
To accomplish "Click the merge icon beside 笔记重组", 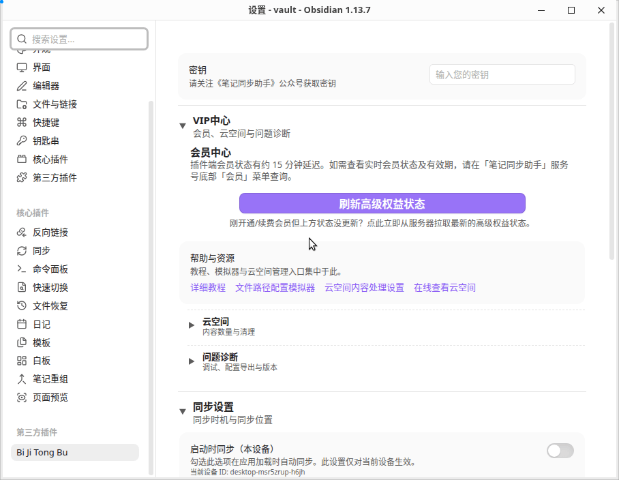I will 22,379.
